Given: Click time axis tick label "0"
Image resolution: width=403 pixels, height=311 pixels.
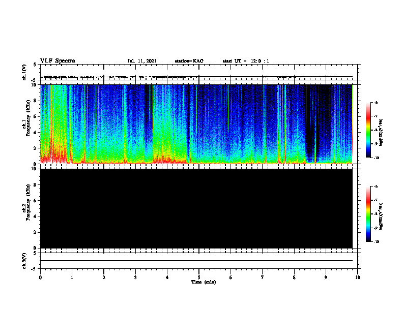Looking at the screenshot, I should tap(40, 277).
